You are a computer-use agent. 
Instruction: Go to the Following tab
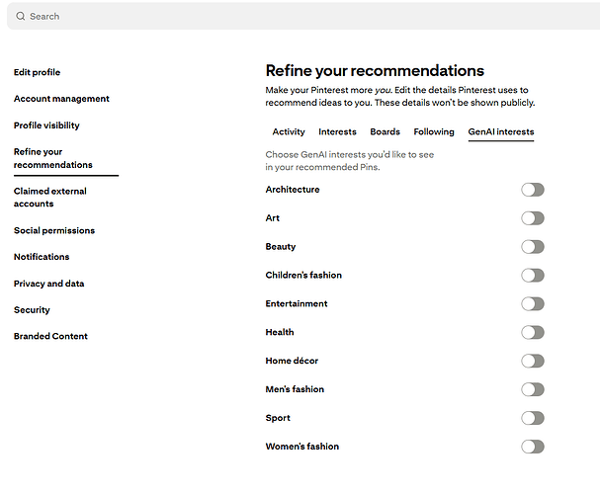pos(434,131)
